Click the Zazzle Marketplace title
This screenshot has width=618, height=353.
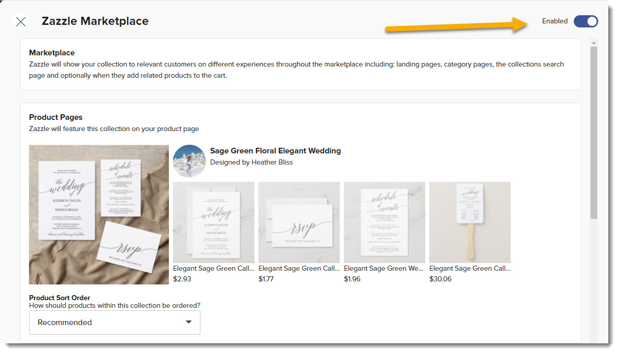click(95, 21)
